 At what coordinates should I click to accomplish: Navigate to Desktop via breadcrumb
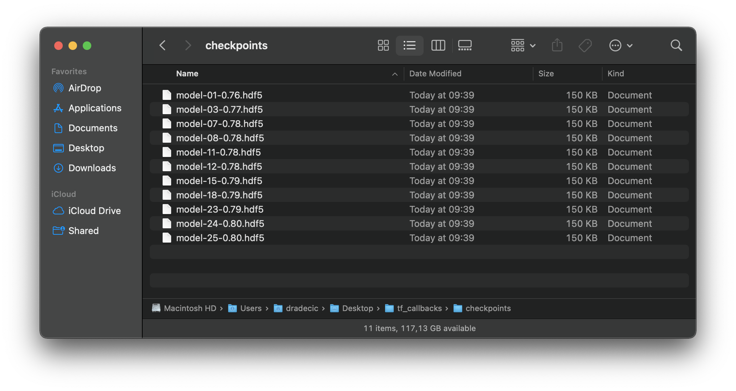pos(357,308)
